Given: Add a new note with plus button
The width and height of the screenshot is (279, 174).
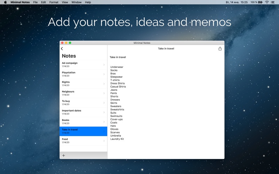Looking at the screenshot, I should (x=63, y=155).
